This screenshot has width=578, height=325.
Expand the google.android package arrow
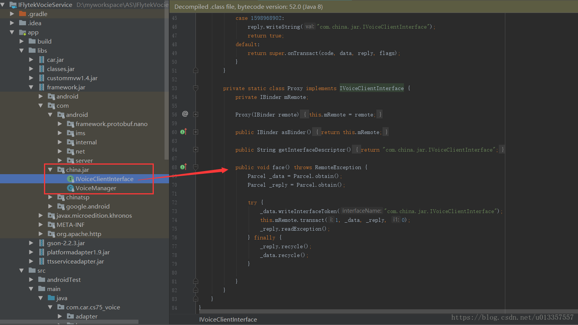tap(50, 206)
